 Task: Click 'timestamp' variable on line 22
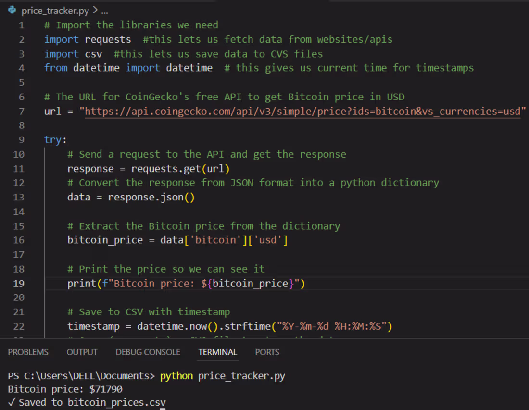coord(93,326)
